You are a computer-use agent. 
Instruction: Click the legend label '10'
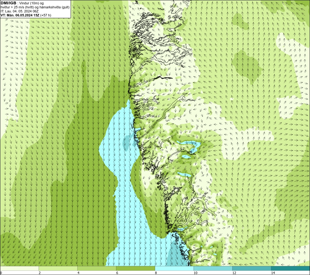196,273
